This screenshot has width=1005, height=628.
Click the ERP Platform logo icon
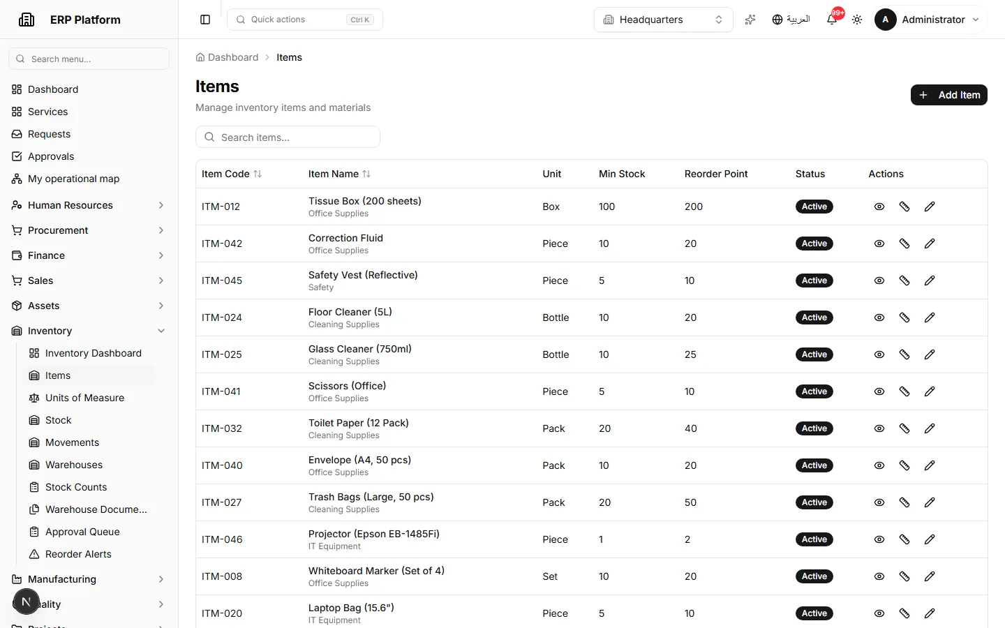(x=27, y=20)
